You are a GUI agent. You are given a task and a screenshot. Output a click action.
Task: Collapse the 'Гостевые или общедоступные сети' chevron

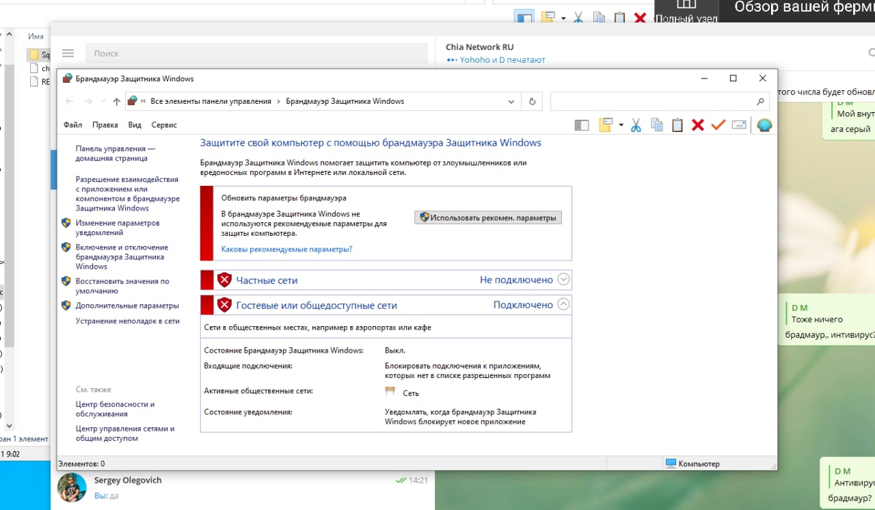[x=563, y=304]
